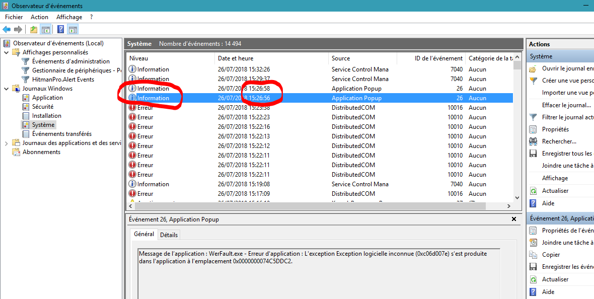
Task: Expand Journaux des applications et des services
Action: 6,143
